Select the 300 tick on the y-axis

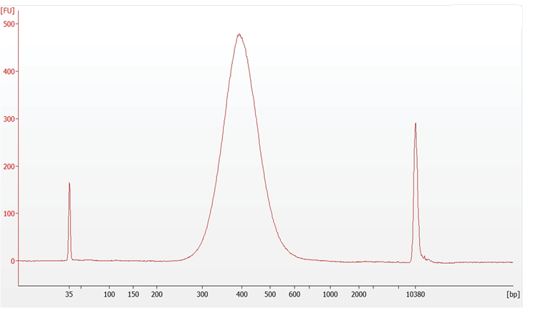click(x=9, y=119)
